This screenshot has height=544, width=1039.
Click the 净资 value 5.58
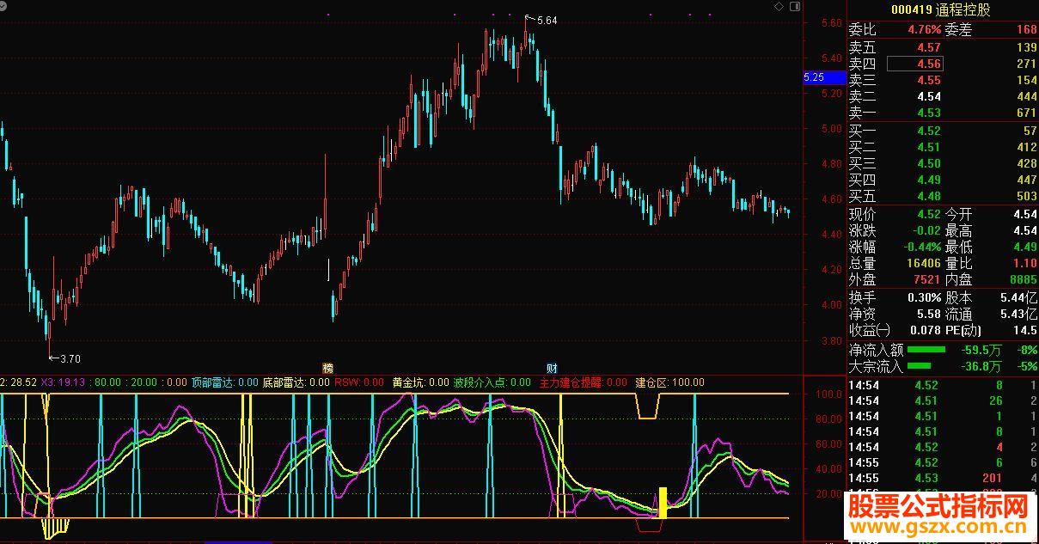(928, 314)
